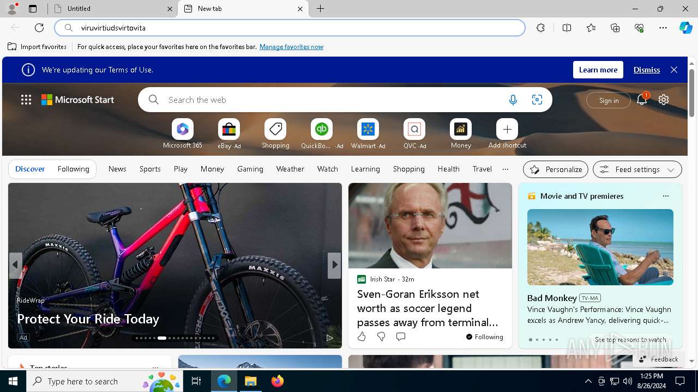
Task: Toggle Following on Irish Star article
Action: coord(485,337)
